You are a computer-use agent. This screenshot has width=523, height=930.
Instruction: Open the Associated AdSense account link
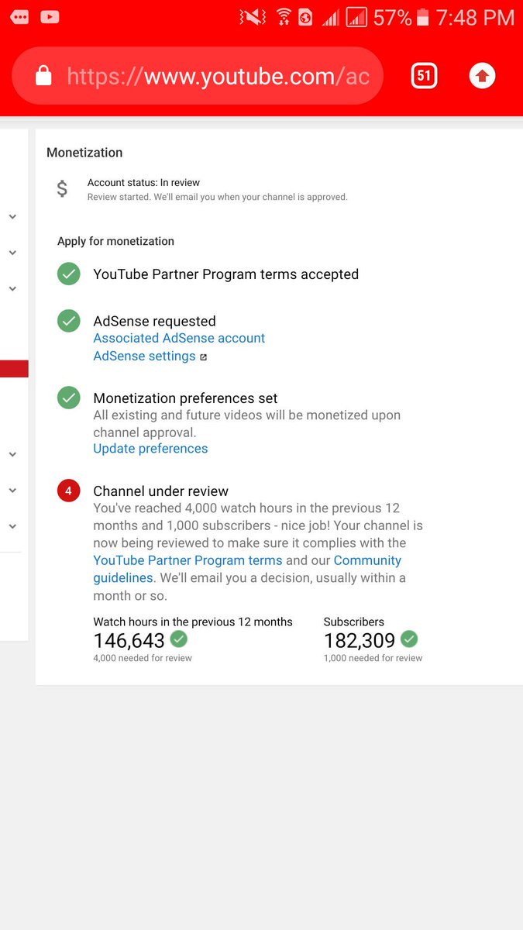[x=179, y=338]
